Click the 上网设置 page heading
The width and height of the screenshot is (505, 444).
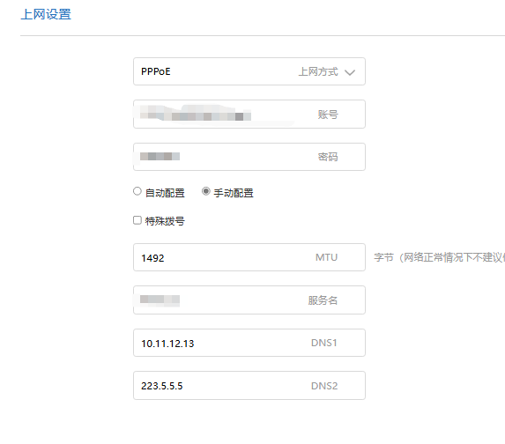pos(46,14)
